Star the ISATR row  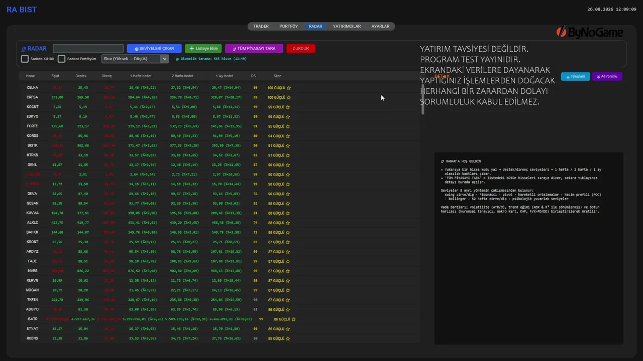294,319
